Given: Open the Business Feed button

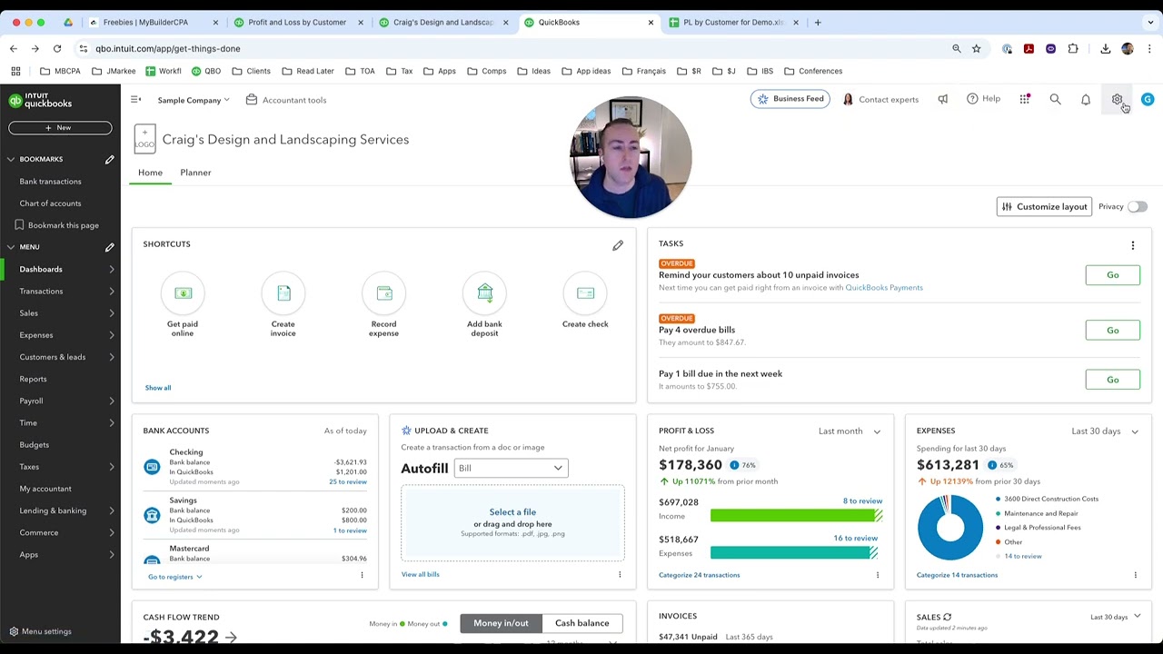Looking at the screenshot, I should click(790, 99).
